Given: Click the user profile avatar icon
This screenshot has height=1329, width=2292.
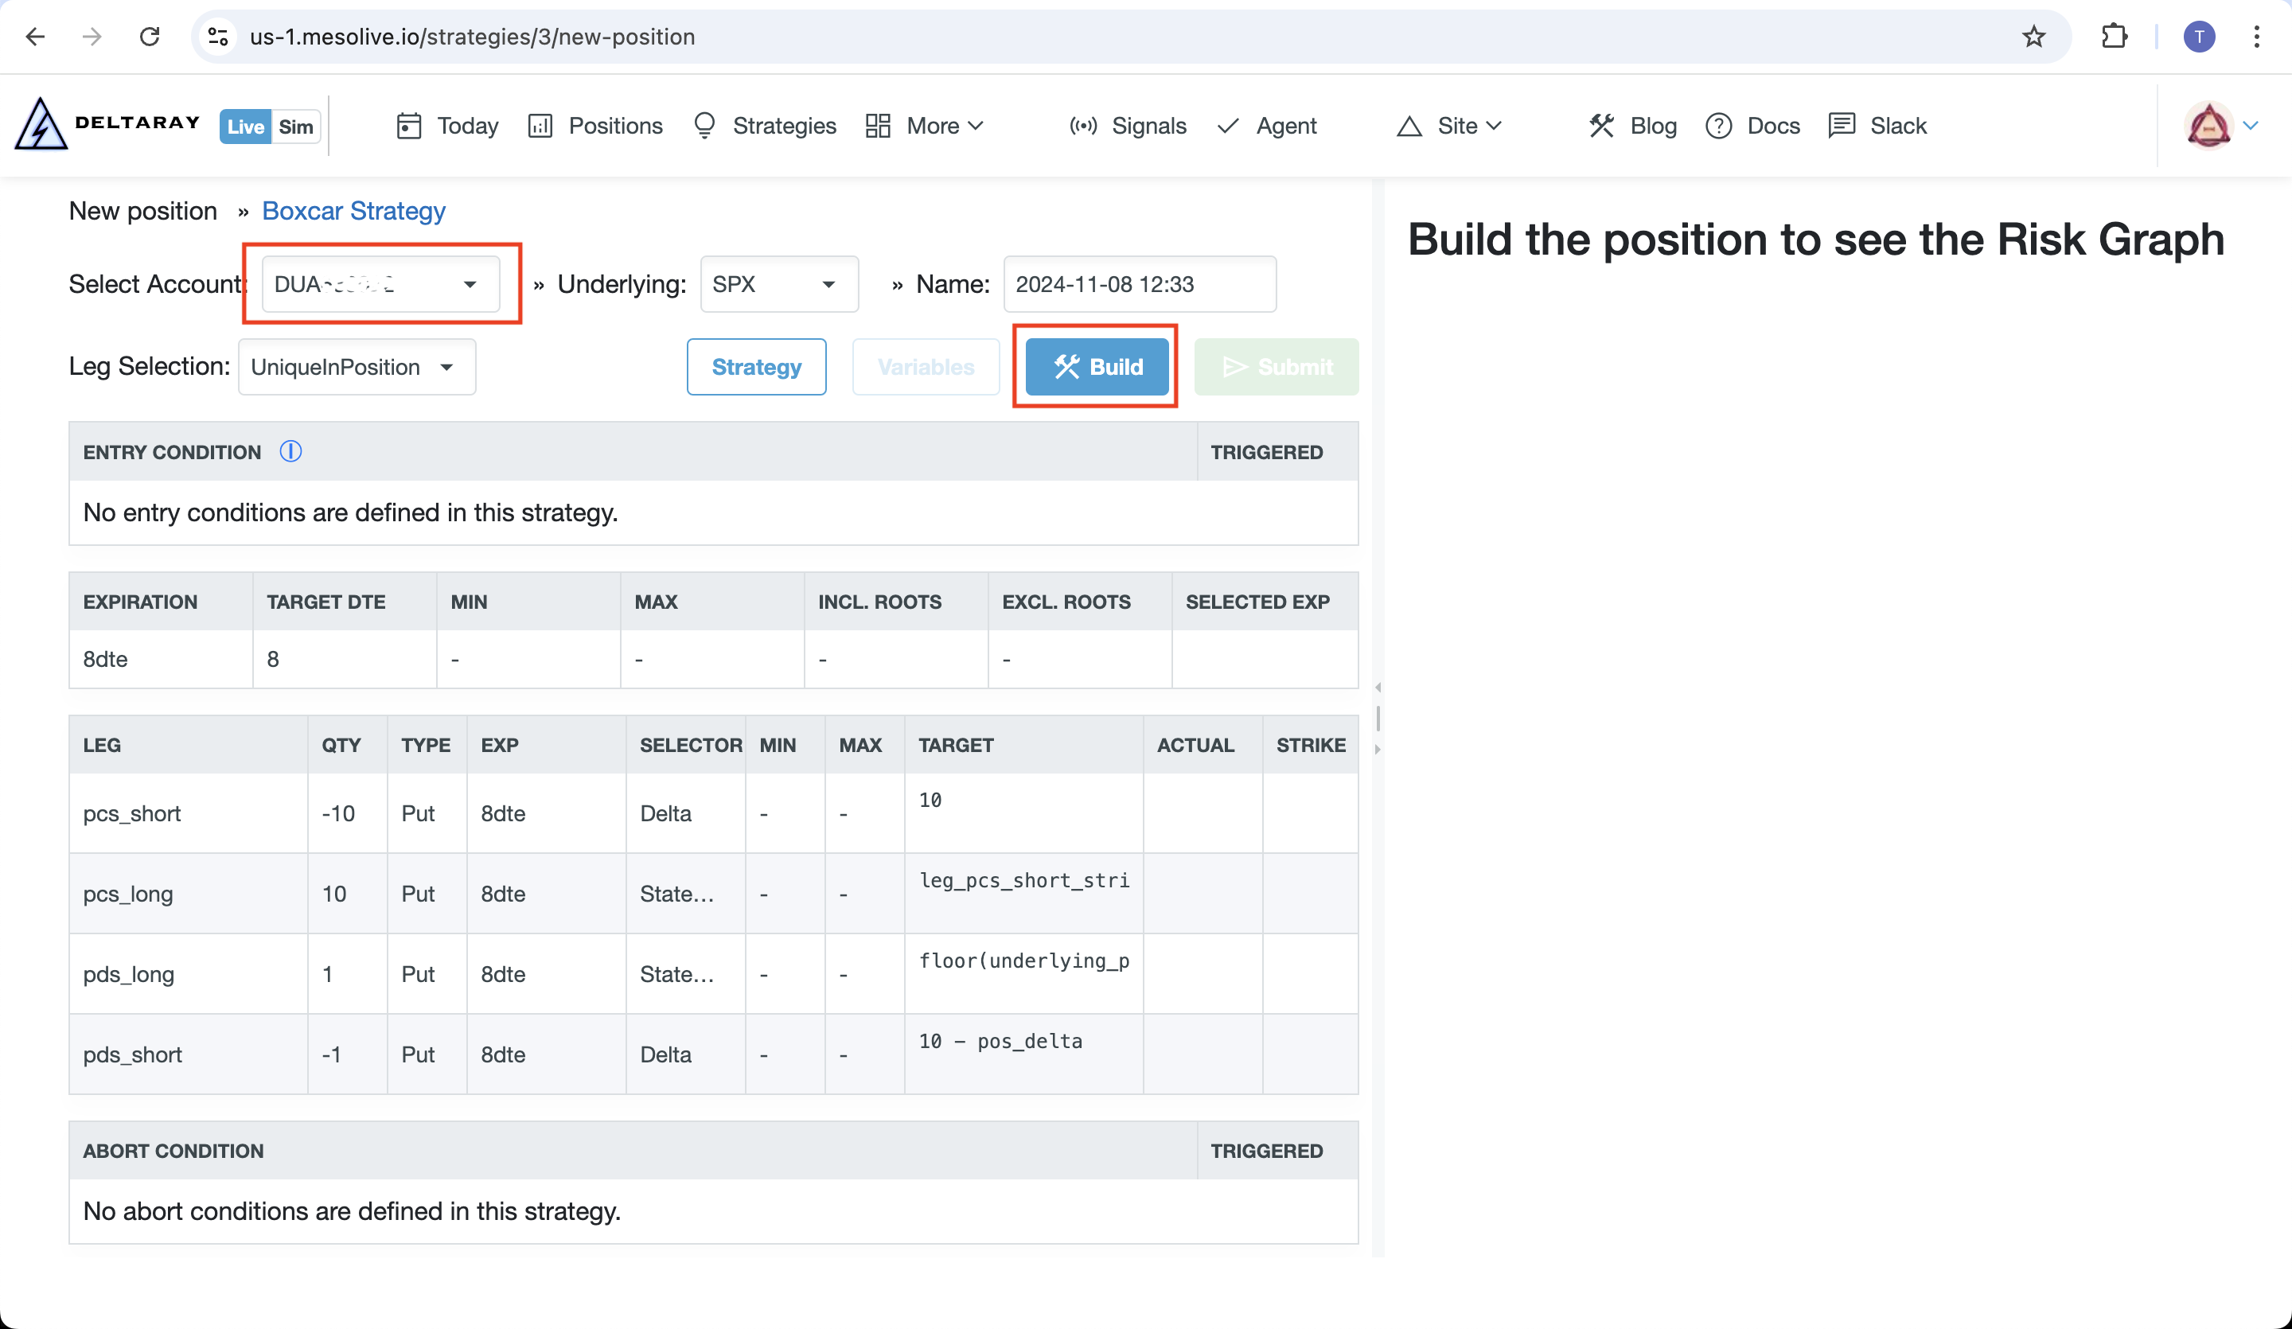Looking at the screenshot, I should [2210, 125].
